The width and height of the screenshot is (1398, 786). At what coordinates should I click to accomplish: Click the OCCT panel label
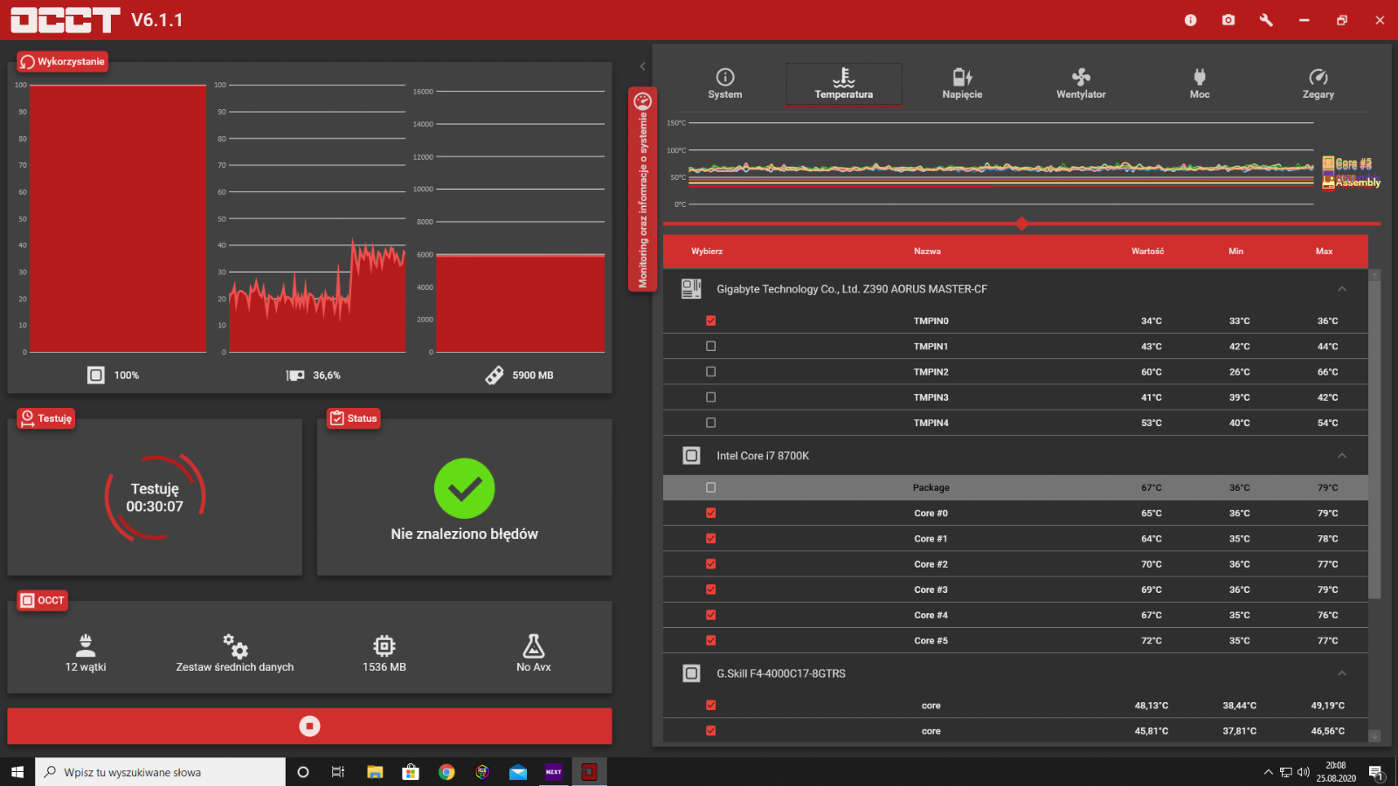(x=43, y=600)
